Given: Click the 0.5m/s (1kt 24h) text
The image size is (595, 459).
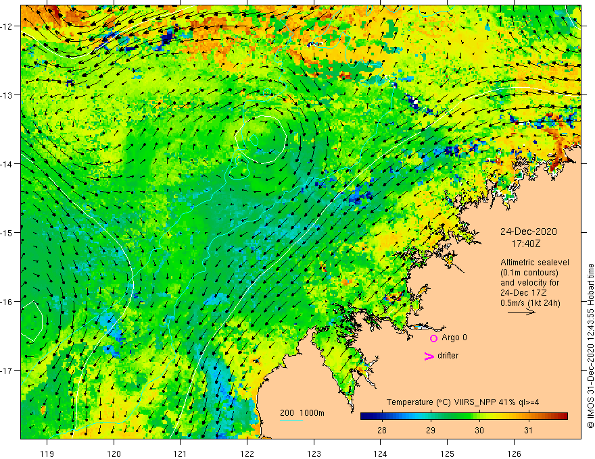Looking at the screenshot, I should tap(530, 303).
